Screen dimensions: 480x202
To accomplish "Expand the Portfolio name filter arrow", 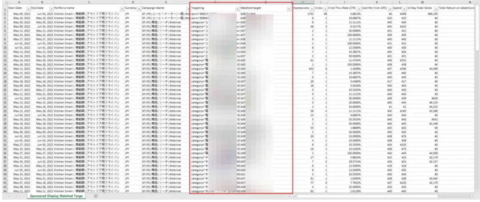I will [121, 8].
